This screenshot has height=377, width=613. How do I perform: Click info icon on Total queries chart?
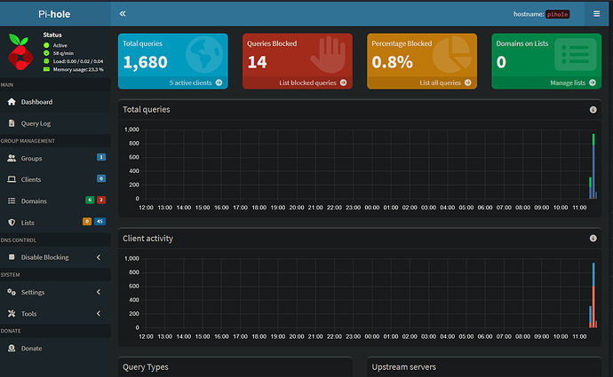click(x=593, y=110)
